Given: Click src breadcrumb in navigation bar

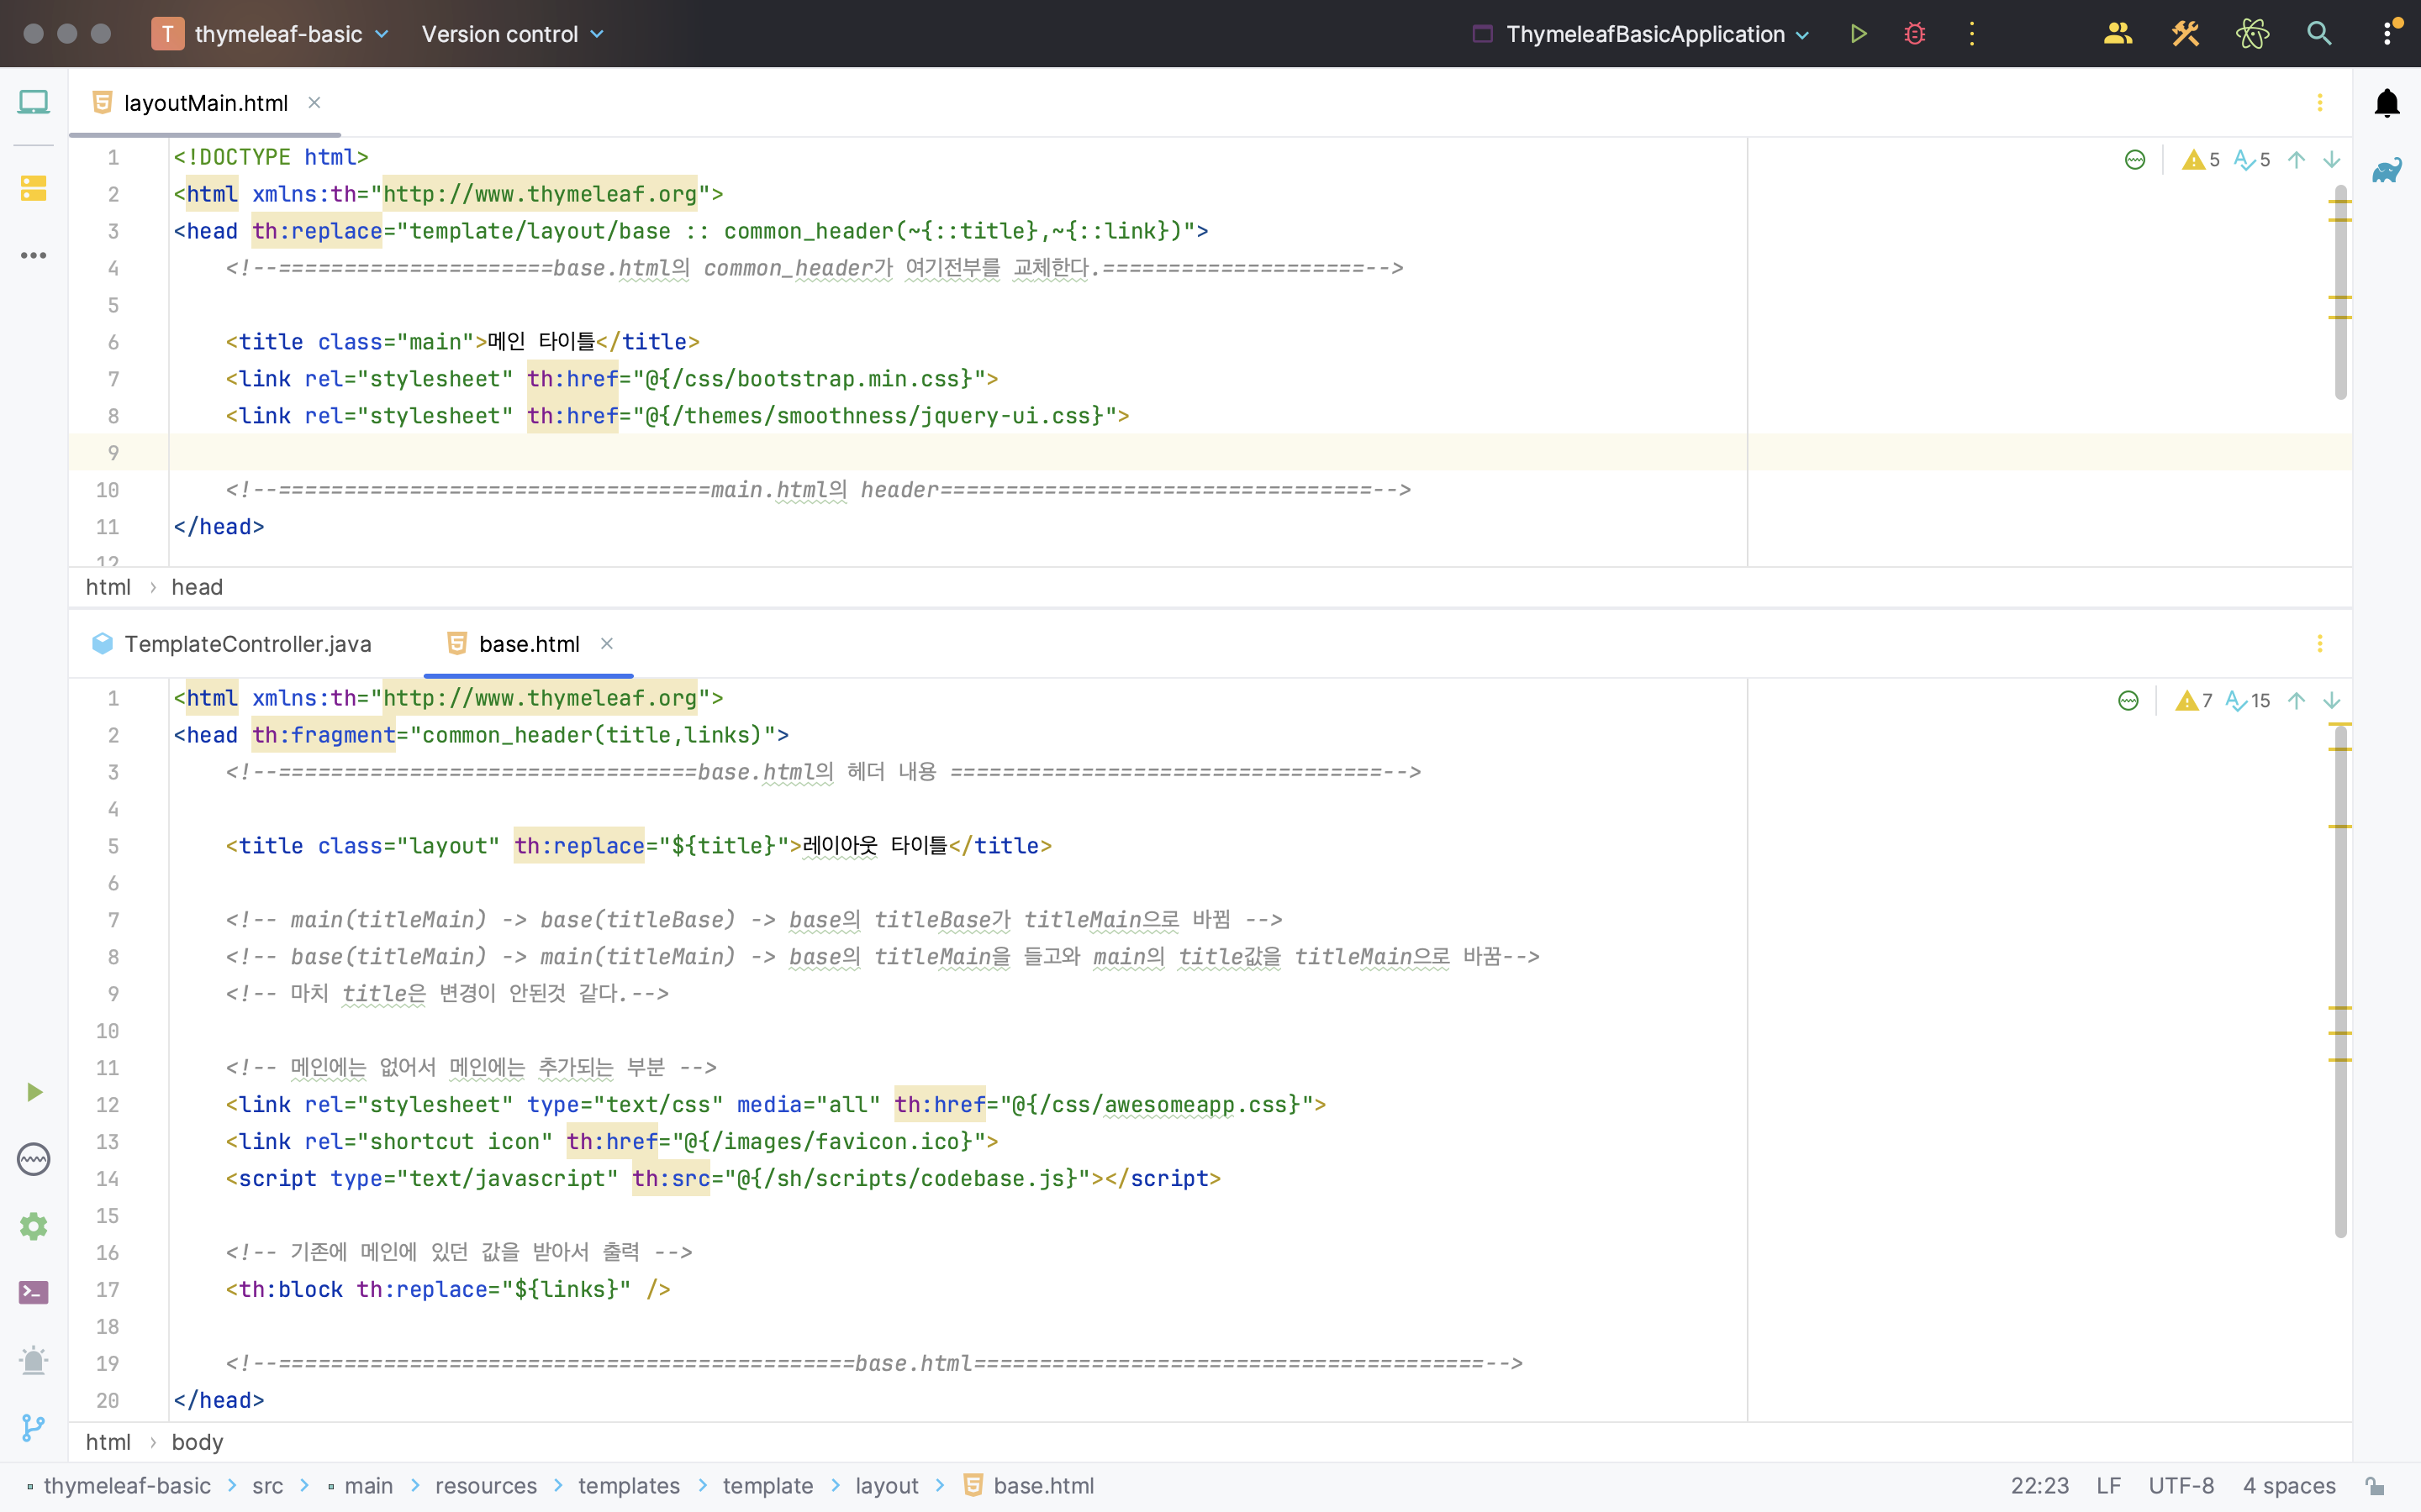Looking at the screenshot, I should click(267, 1486).
